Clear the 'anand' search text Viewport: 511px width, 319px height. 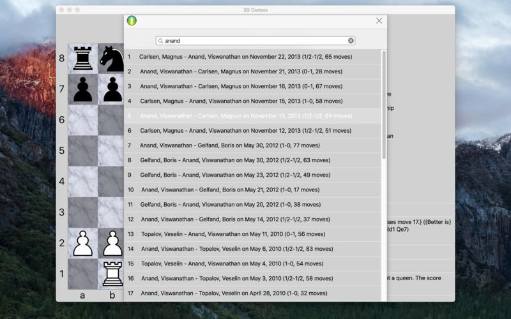click(x=351, y=41)
